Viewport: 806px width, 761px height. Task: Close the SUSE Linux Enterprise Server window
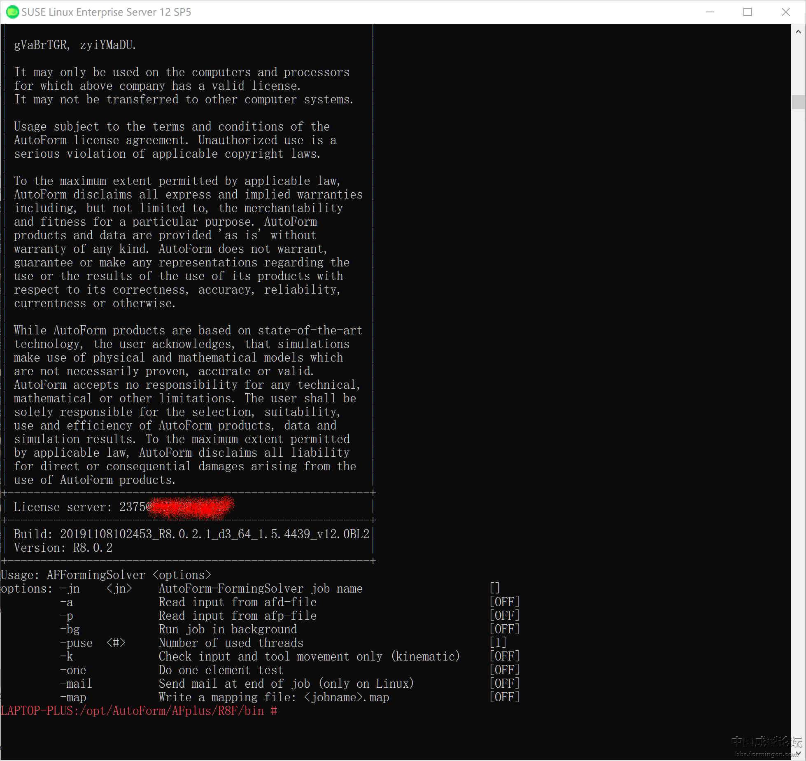click(x=785, y=12)
